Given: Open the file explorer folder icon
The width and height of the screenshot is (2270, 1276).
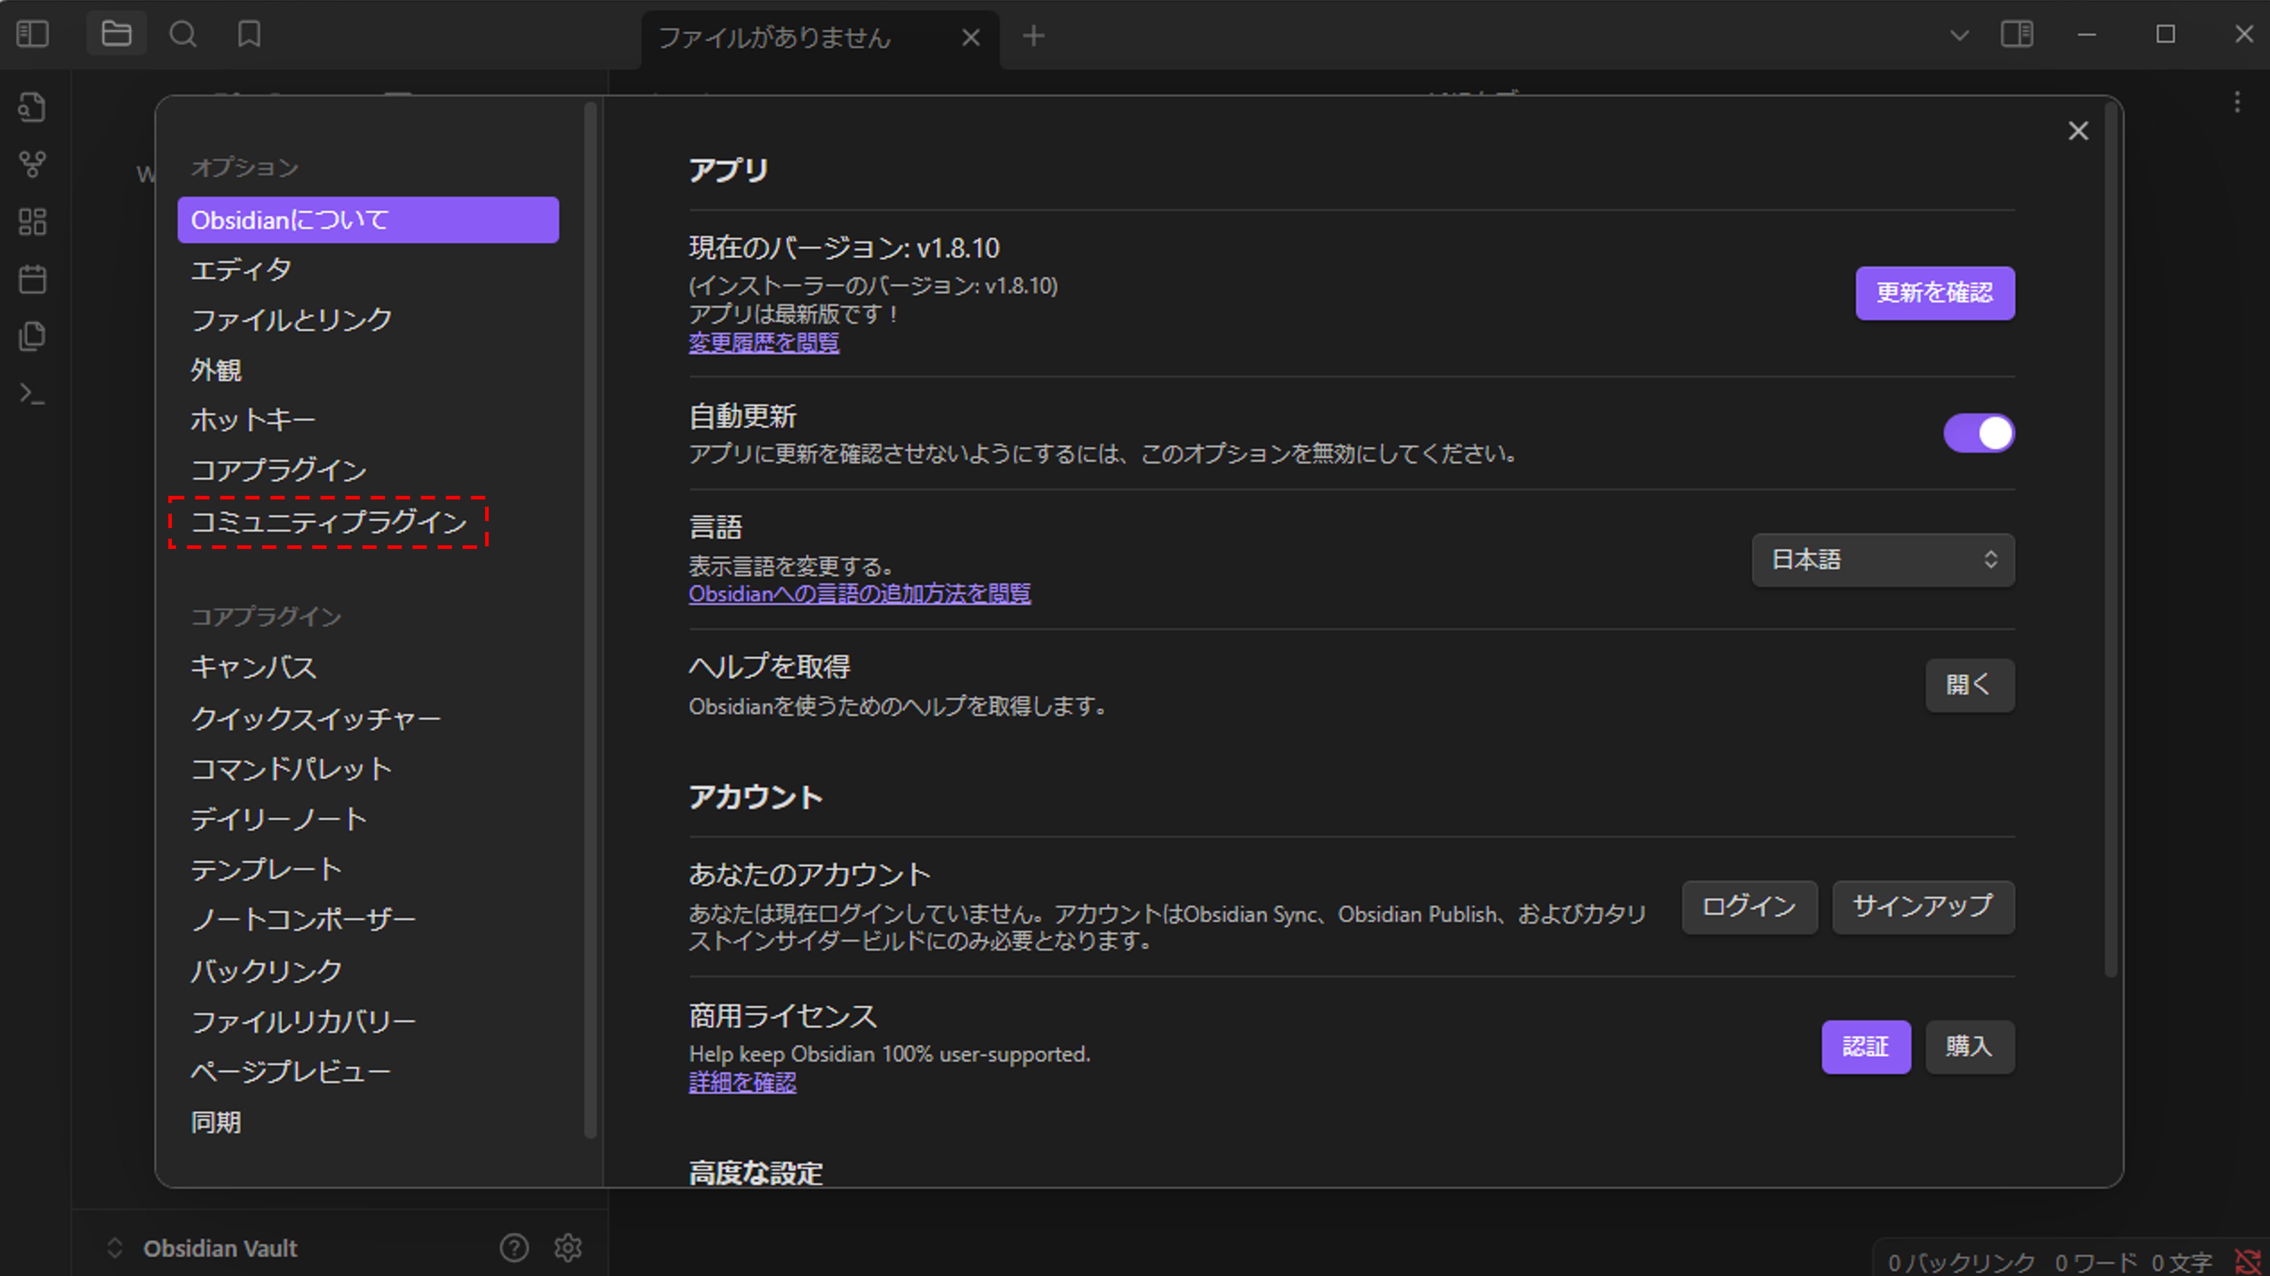Looking at the screenshot, I should click(116, 34).
